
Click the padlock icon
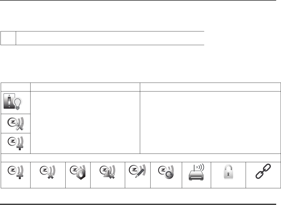point(228,172)
